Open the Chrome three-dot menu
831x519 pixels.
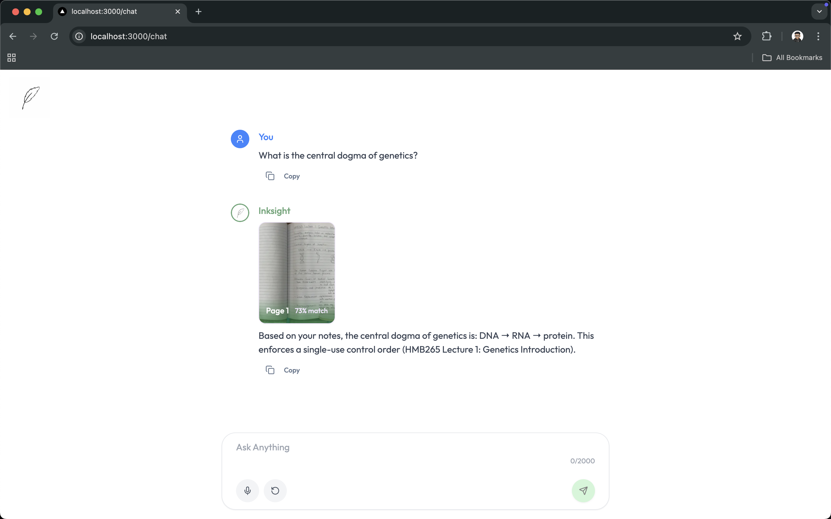click(818, 36)
